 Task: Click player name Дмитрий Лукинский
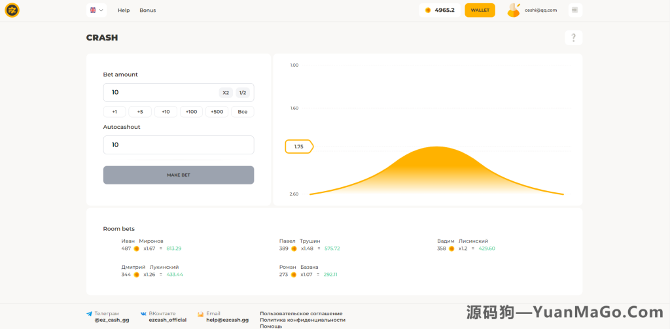click(150, 267)
